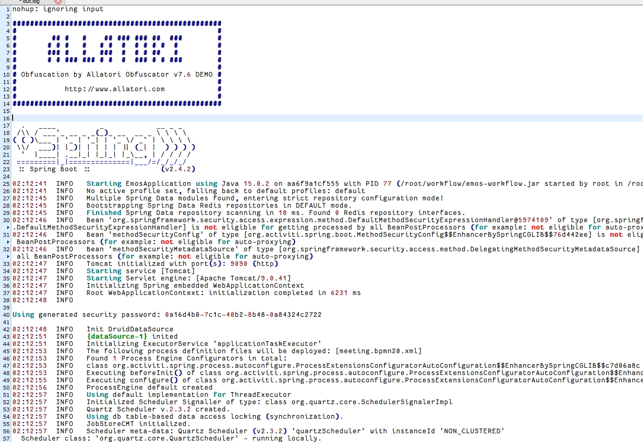
Task: Click password value '0a16d4b0-7c1c-40b2-8b48-0a84324c2722'
Action: point(243,314)
